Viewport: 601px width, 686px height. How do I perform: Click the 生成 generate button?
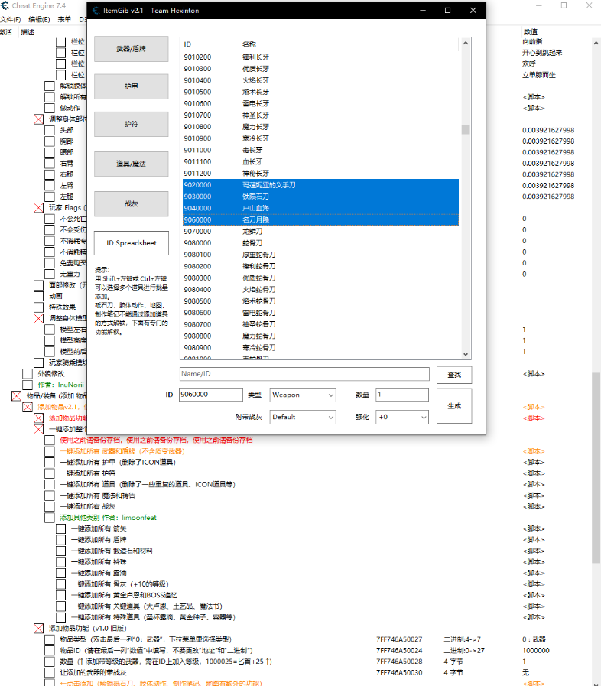click(454, 406)
